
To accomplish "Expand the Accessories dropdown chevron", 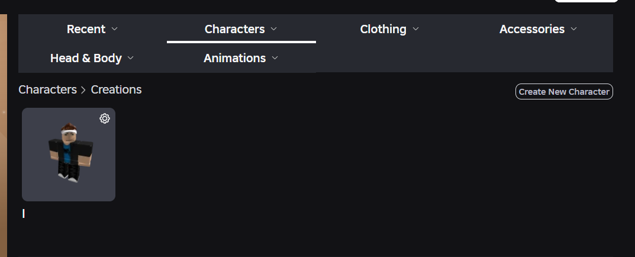I will pos(573,28).
